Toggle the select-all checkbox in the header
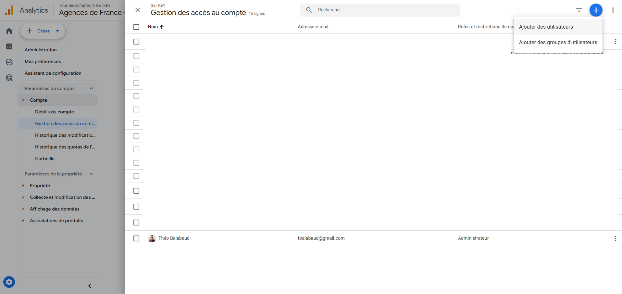The width and height of the screenshot is (622, 294). [136, 27]
